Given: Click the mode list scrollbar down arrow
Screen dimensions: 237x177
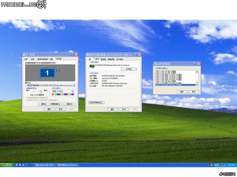Looking at the screenshot, I should (197, 84).
